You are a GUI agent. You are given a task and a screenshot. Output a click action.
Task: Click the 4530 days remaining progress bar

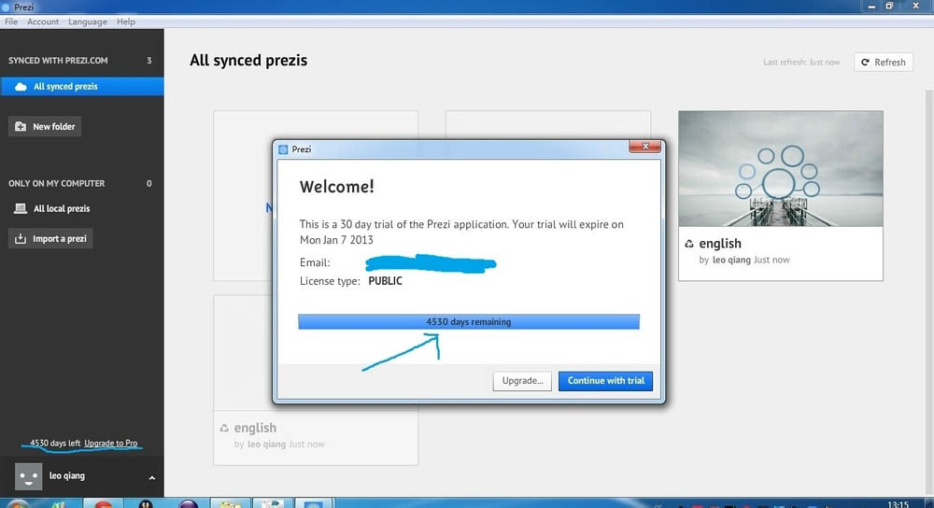pos(469,321)
